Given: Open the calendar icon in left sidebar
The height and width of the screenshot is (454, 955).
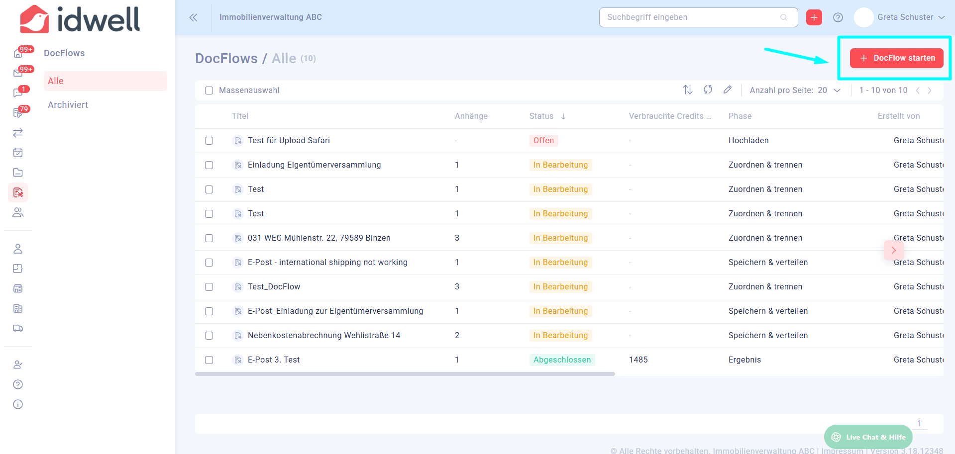Looking at the screenshot, I should (18, 153).
